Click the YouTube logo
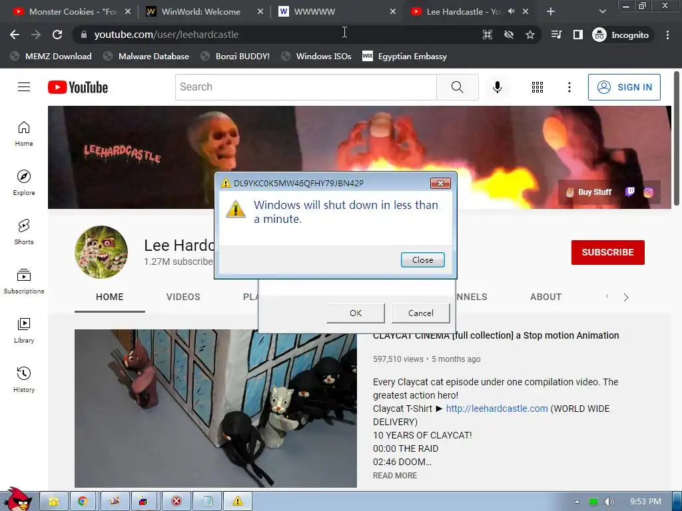 (78, 87)
